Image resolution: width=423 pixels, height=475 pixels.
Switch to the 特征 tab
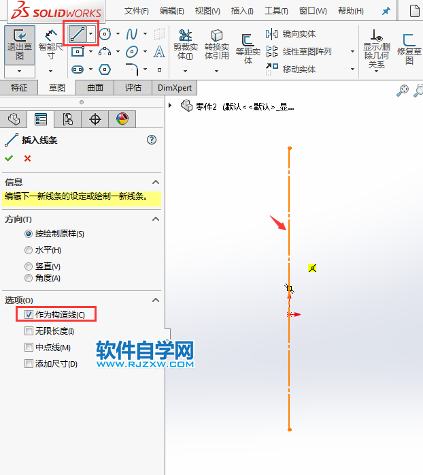pyautogui.click(x=19, y=87)
